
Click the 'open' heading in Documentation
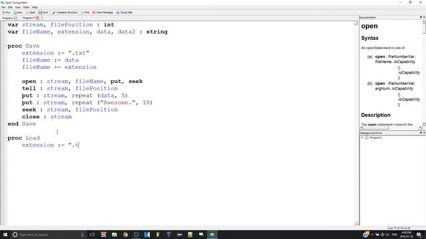point(369,27)
